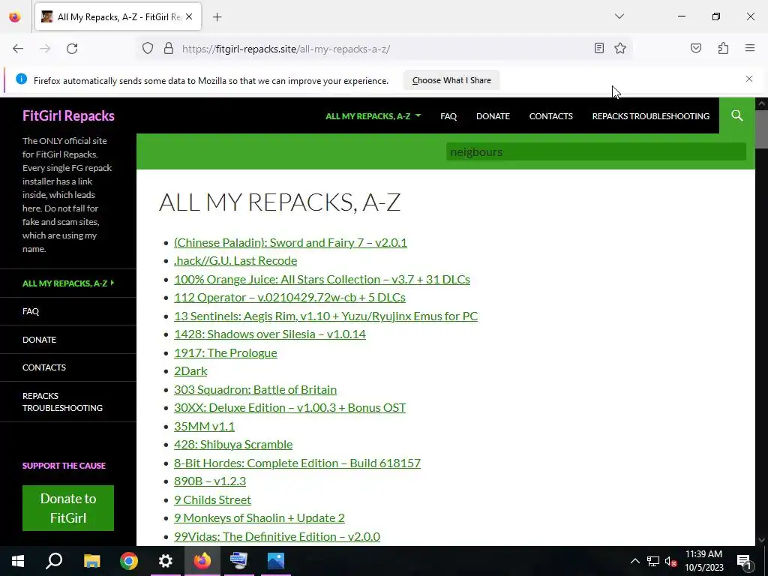
Task: Open 100% Orange Juice repack link
Action: [x=322, y=279]
